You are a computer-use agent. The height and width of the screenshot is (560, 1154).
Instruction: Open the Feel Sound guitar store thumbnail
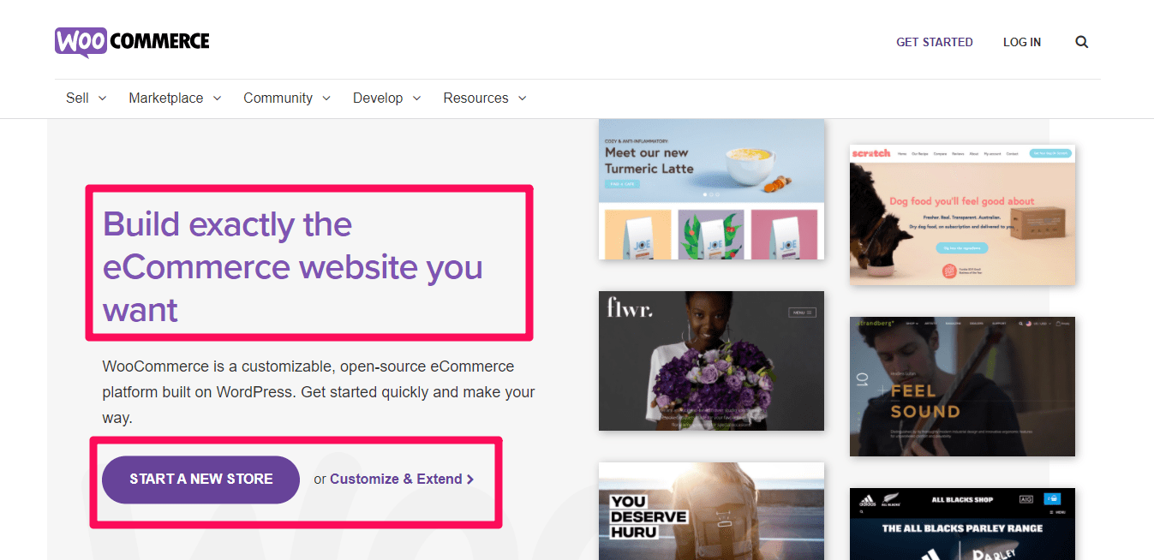click(x=962, y=386)
